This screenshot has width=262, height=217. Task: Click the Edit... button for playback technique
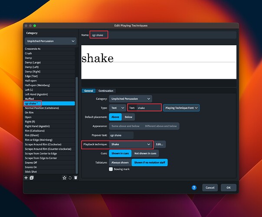tap(160, 144)
